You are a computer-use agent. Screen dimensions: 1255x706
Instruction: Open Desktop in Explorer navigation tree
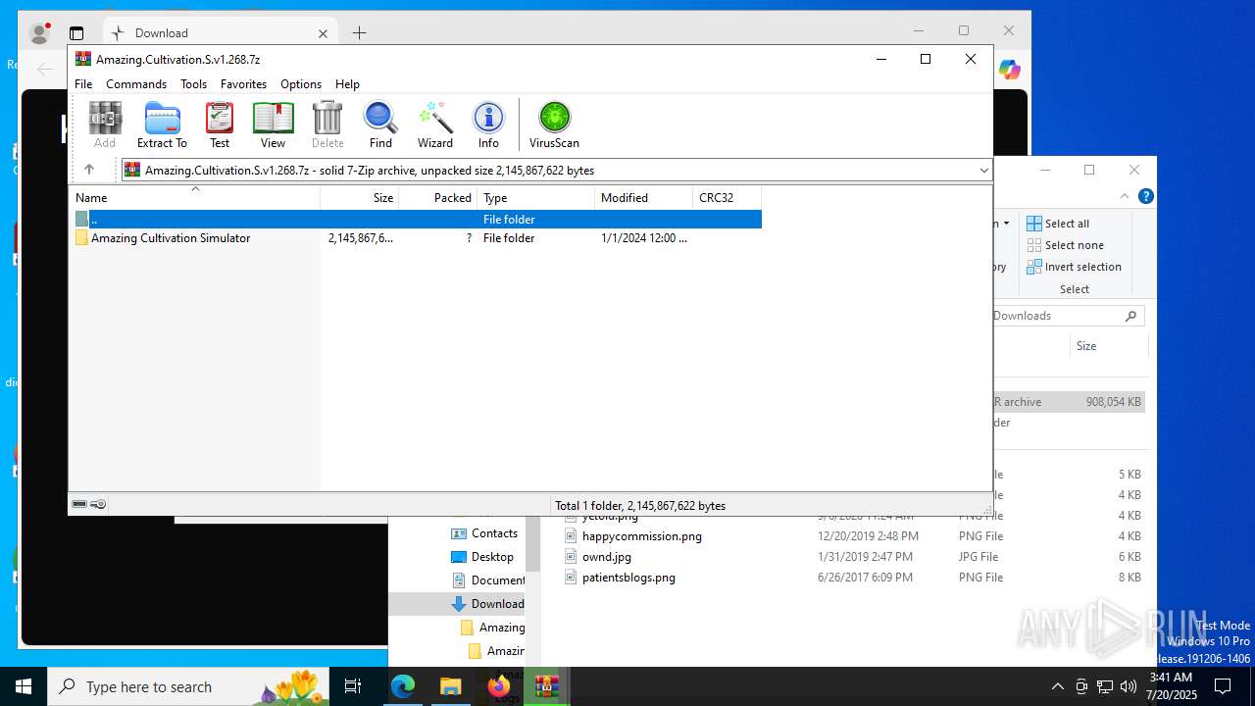(x=481, y=557)
